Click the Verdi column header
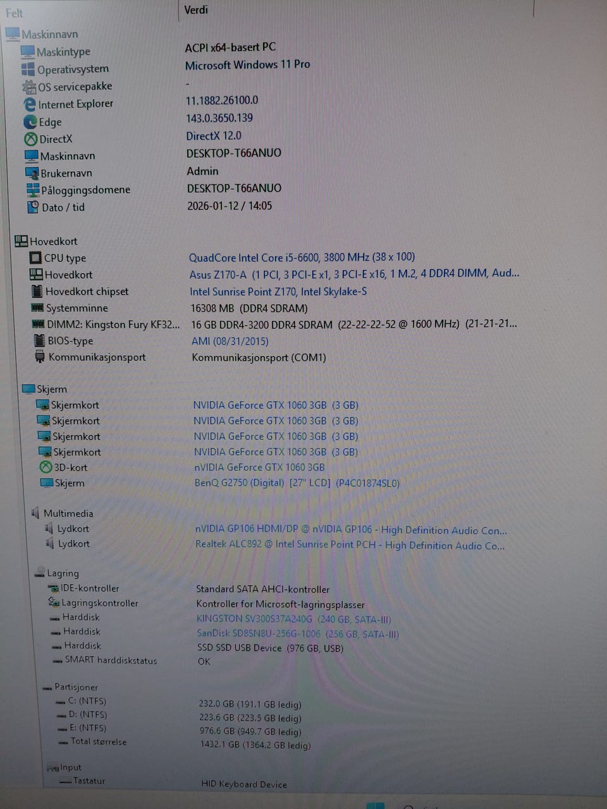Image resolution: width=607 pixels, height=809 pixels. click(196, 9)
